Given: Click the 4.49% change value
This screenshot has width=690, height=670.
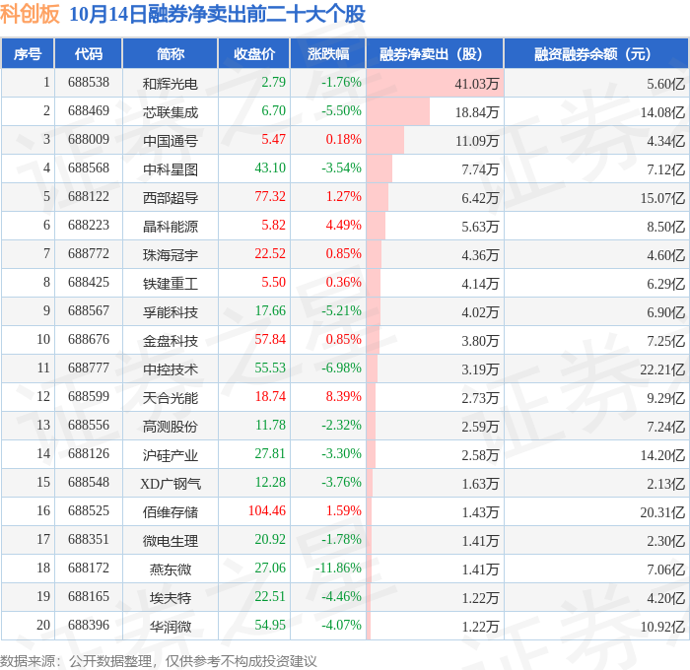Looking at the screenshot, I should (344, 226).
